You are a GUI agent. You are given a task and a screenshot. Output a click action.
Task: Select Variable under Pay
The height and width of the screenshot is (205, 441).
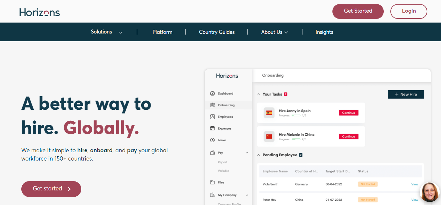[x=223, y=171]
